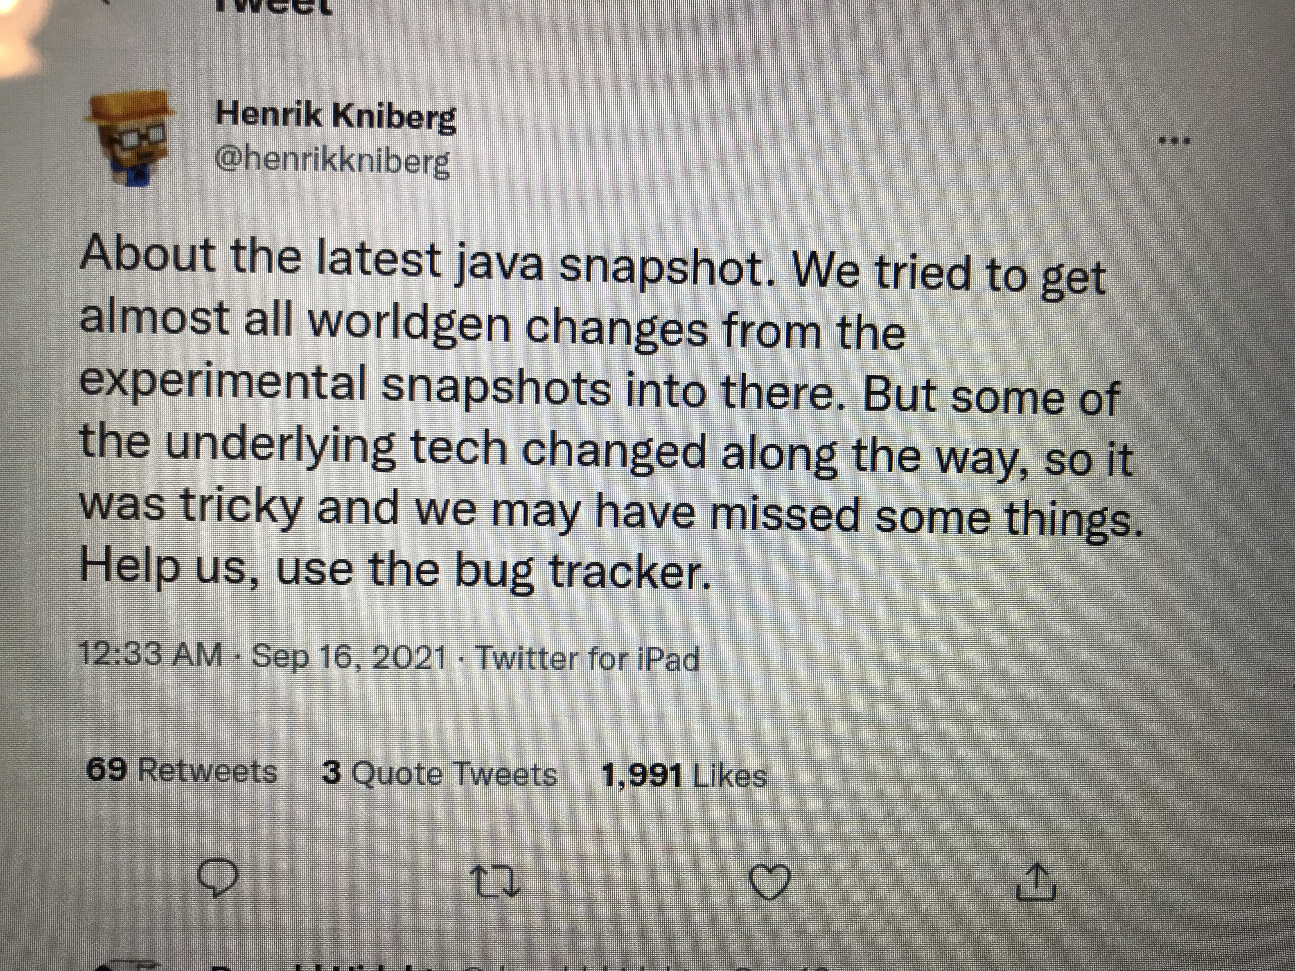View the 69 Retweets list
Image resolution: width=1295 pixels, height=971 pixels.
coord(181,771)
